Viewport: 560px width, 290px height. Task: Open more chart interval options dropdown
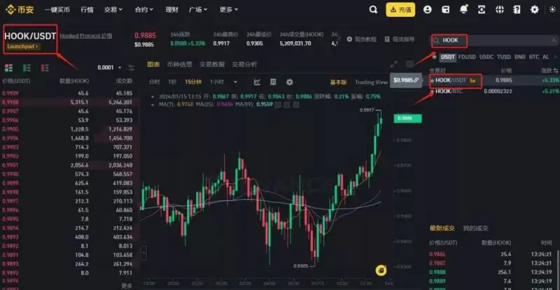pos(235,82)
